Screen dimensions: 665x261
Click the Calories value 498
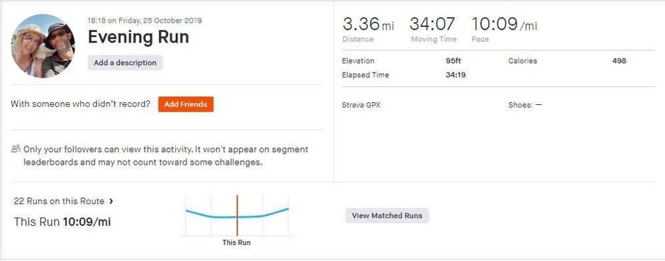(x=619, y=60)
